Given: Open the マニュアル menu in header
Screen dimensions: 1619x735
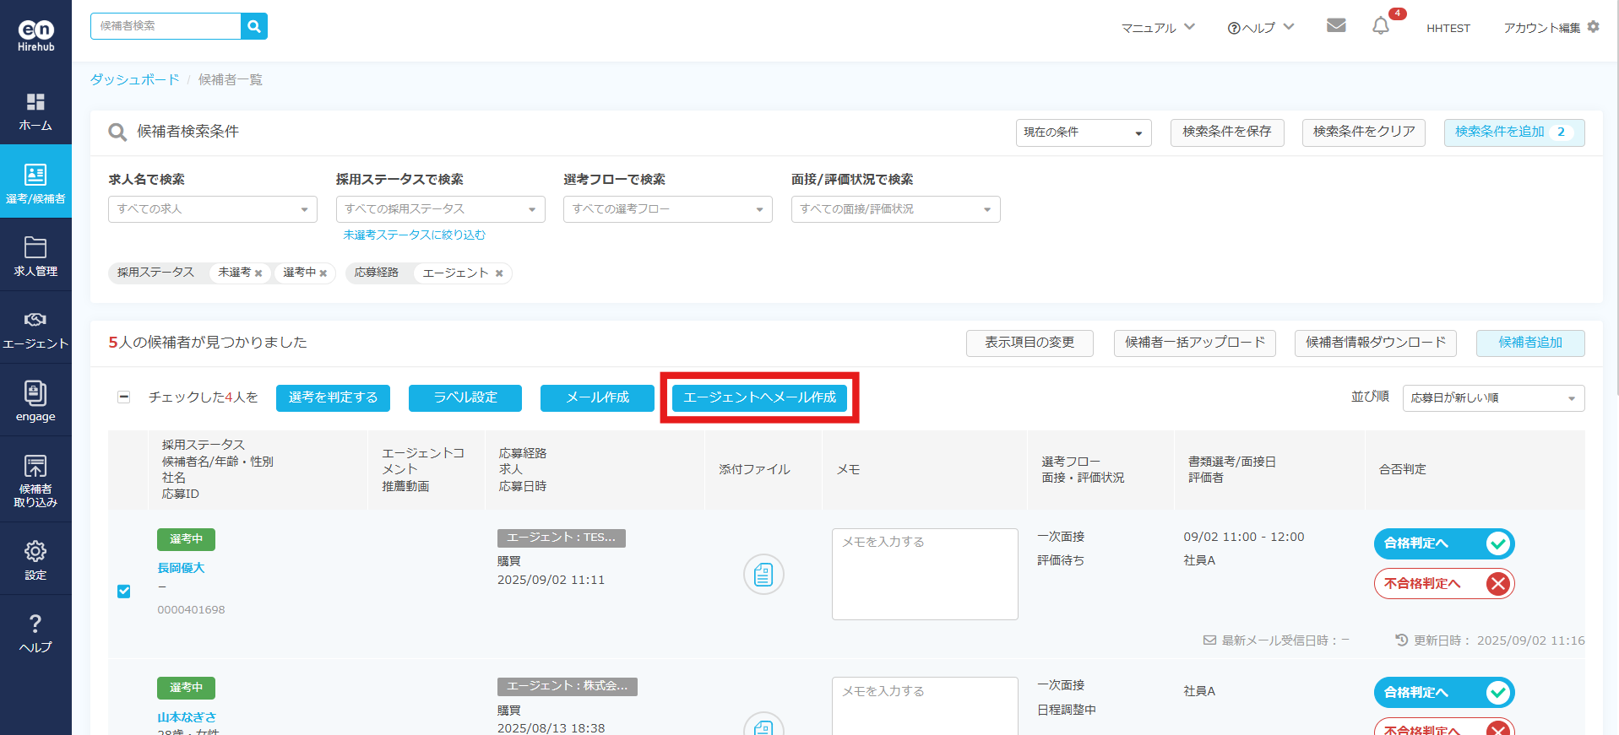Looking at the screenshot, I should click(1157, 28).
